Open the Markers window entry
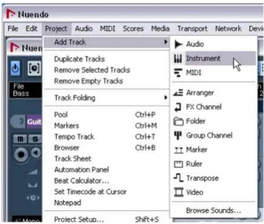 (106, 126)
